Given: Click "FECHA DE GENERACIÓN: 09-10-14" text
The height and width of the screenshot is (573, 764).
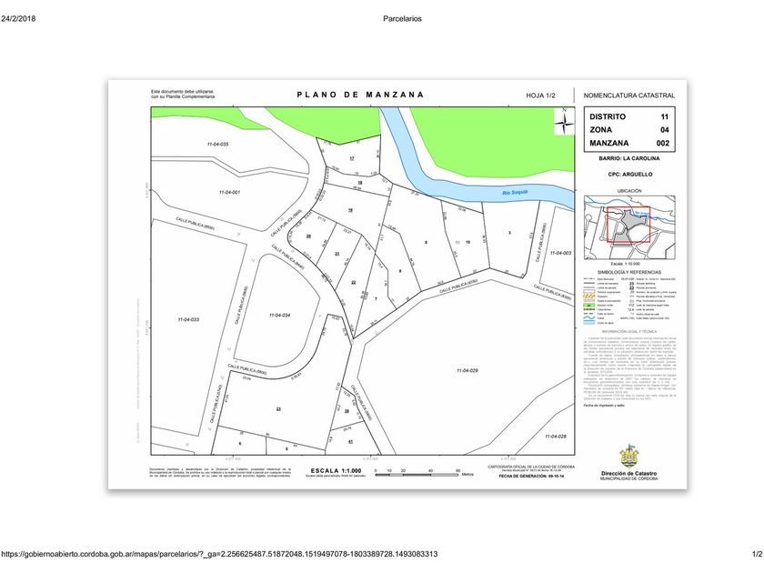Looking at the screenshot, I should pyautogui.click(x=531, y=476).
